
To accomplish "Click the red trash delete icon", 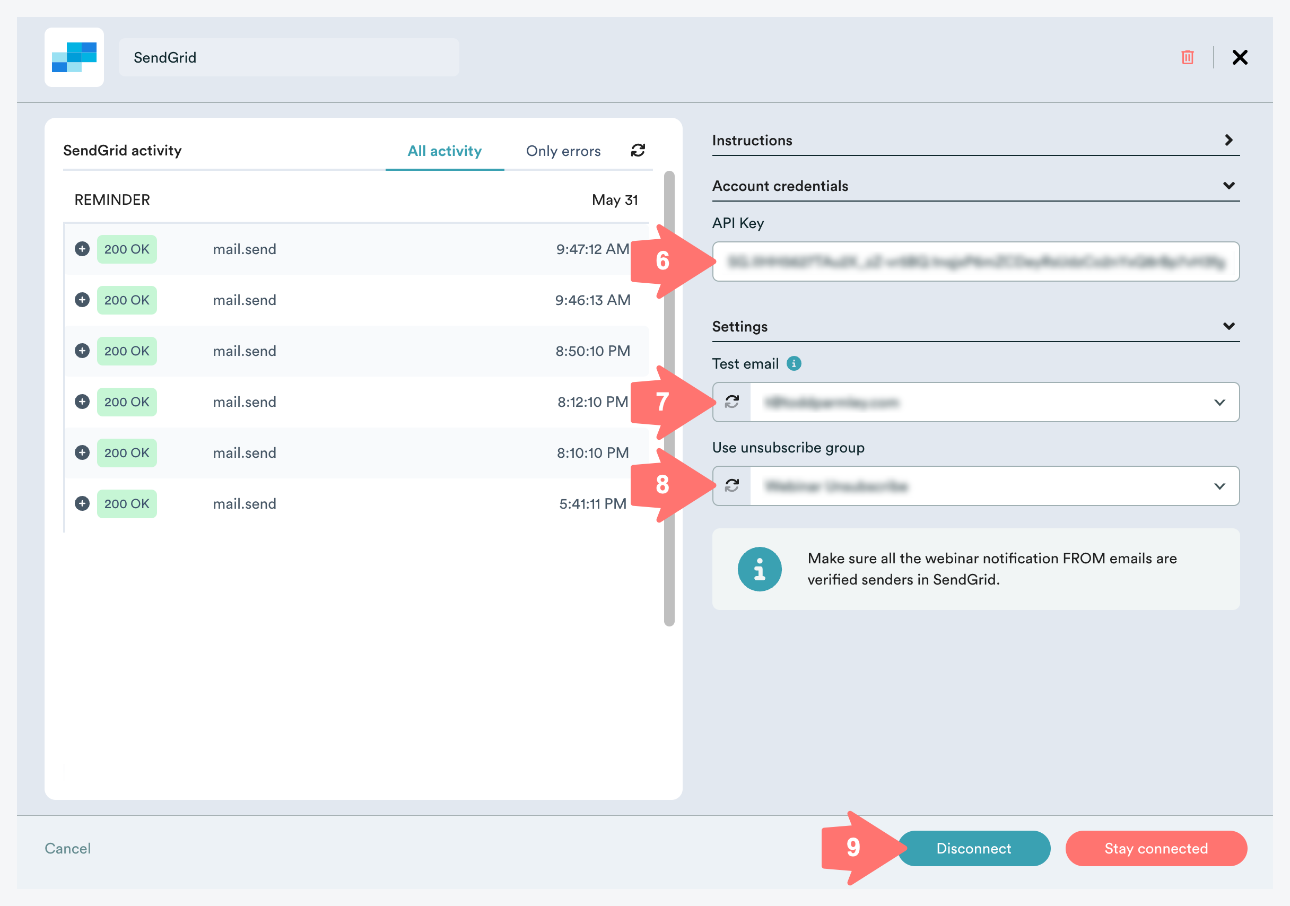I will click(1187, 57).
